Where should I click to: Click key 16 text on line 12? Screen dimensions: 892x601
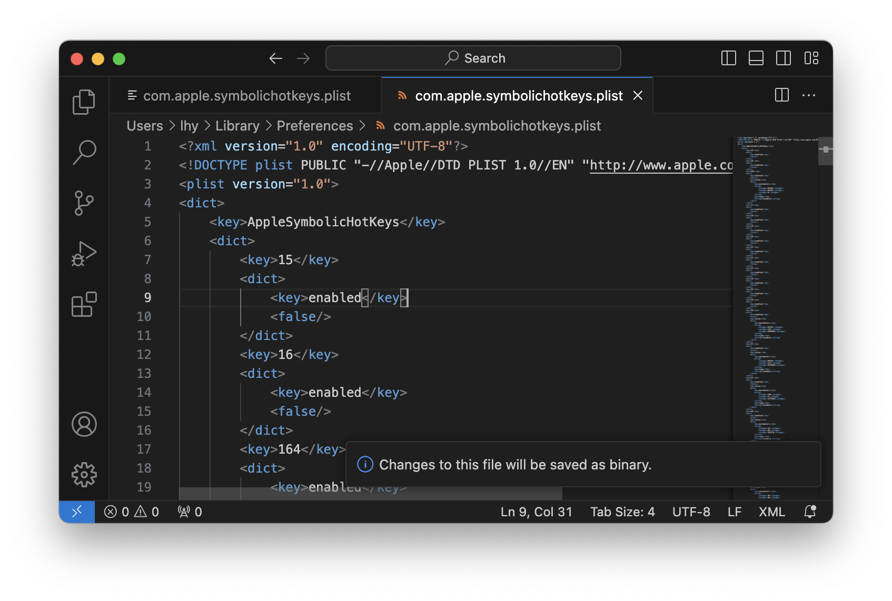[x=285, y=355]
